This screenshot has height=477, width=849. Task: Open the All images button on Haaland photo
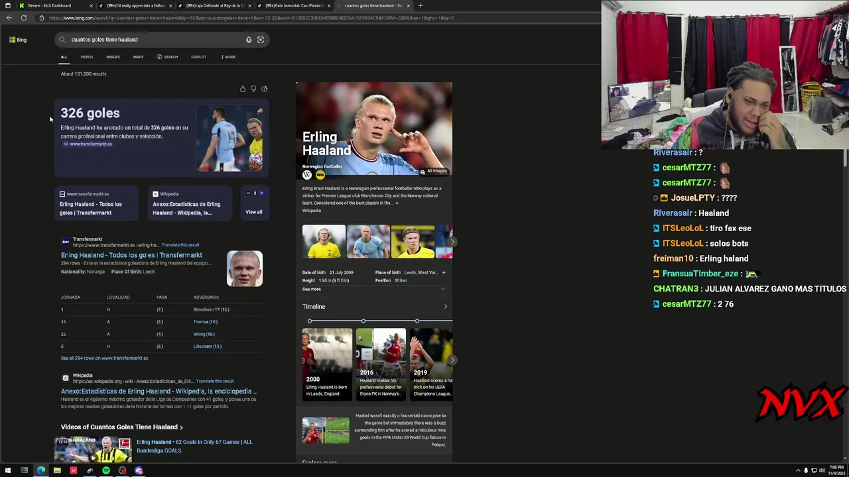coord(434,171)
